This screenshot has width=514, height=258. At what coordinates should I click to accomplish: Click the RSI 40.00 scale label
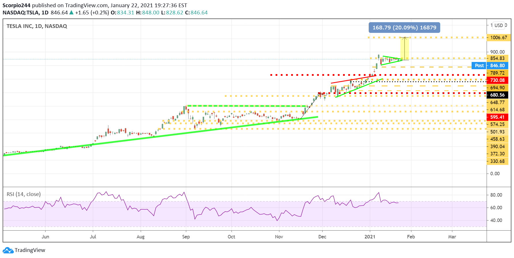(496, 220)
